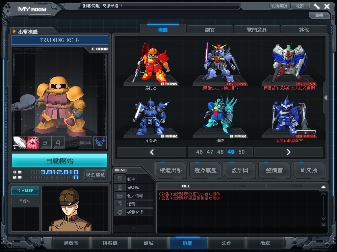Select weapon slot 4
337x252 pixels.
click(x=58, y=143)
